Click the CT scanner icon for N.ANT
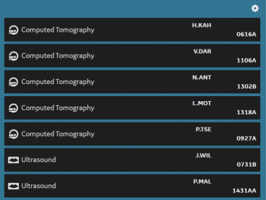The height and width of the screenshot is (200, 266). 13,82
